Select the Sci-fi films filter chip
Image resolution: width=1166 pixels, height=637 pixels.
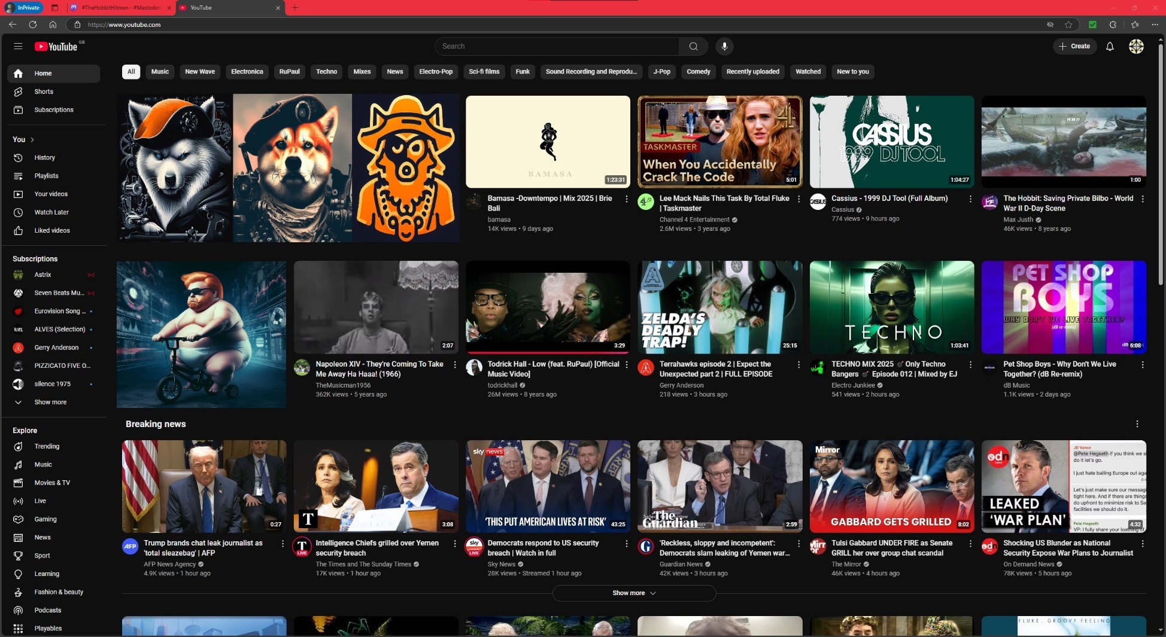tap(484, 72)
